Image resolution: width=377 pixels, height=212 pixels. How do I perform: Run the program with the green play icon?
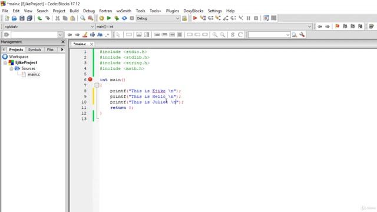[x=109, y=18]
